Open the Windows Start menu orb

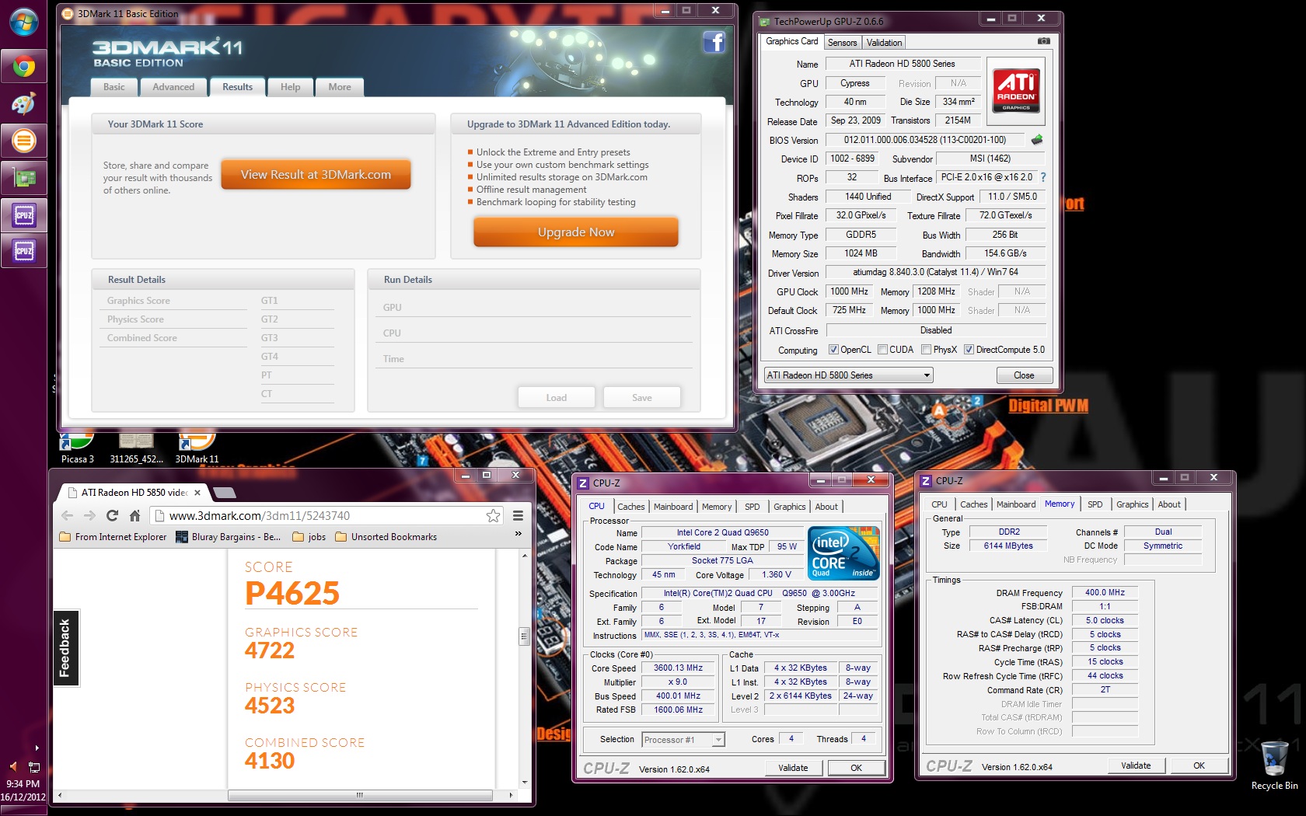click(x=23, y=22)
